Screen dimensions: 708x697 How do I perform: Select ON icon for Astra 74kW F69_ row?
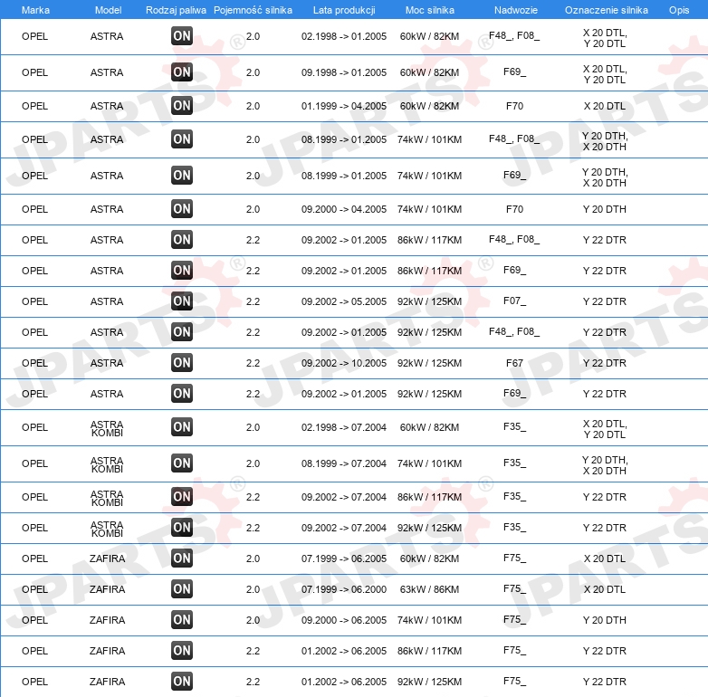[x=182, y=175]
